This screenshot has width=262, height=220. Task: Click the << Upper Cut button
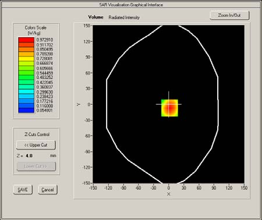(36, 145)
